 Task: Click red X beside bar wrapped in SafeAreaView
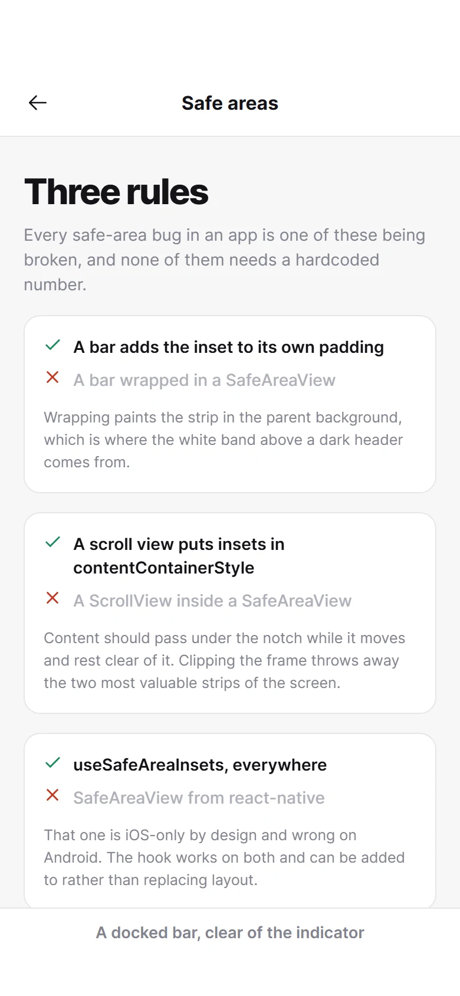click(x=52, y=377)
